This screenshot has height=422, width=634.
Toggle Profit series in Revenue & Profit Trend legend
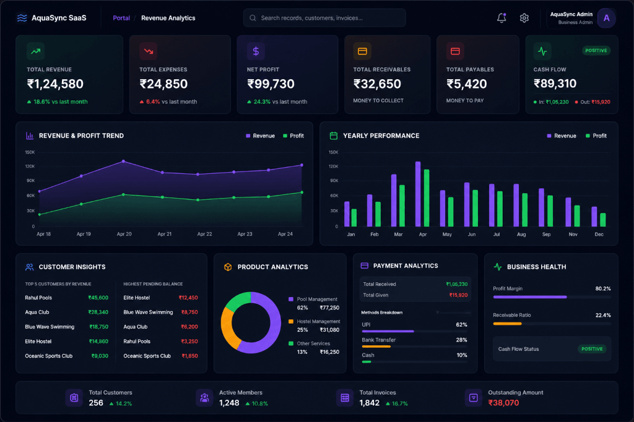click(293, 136)
